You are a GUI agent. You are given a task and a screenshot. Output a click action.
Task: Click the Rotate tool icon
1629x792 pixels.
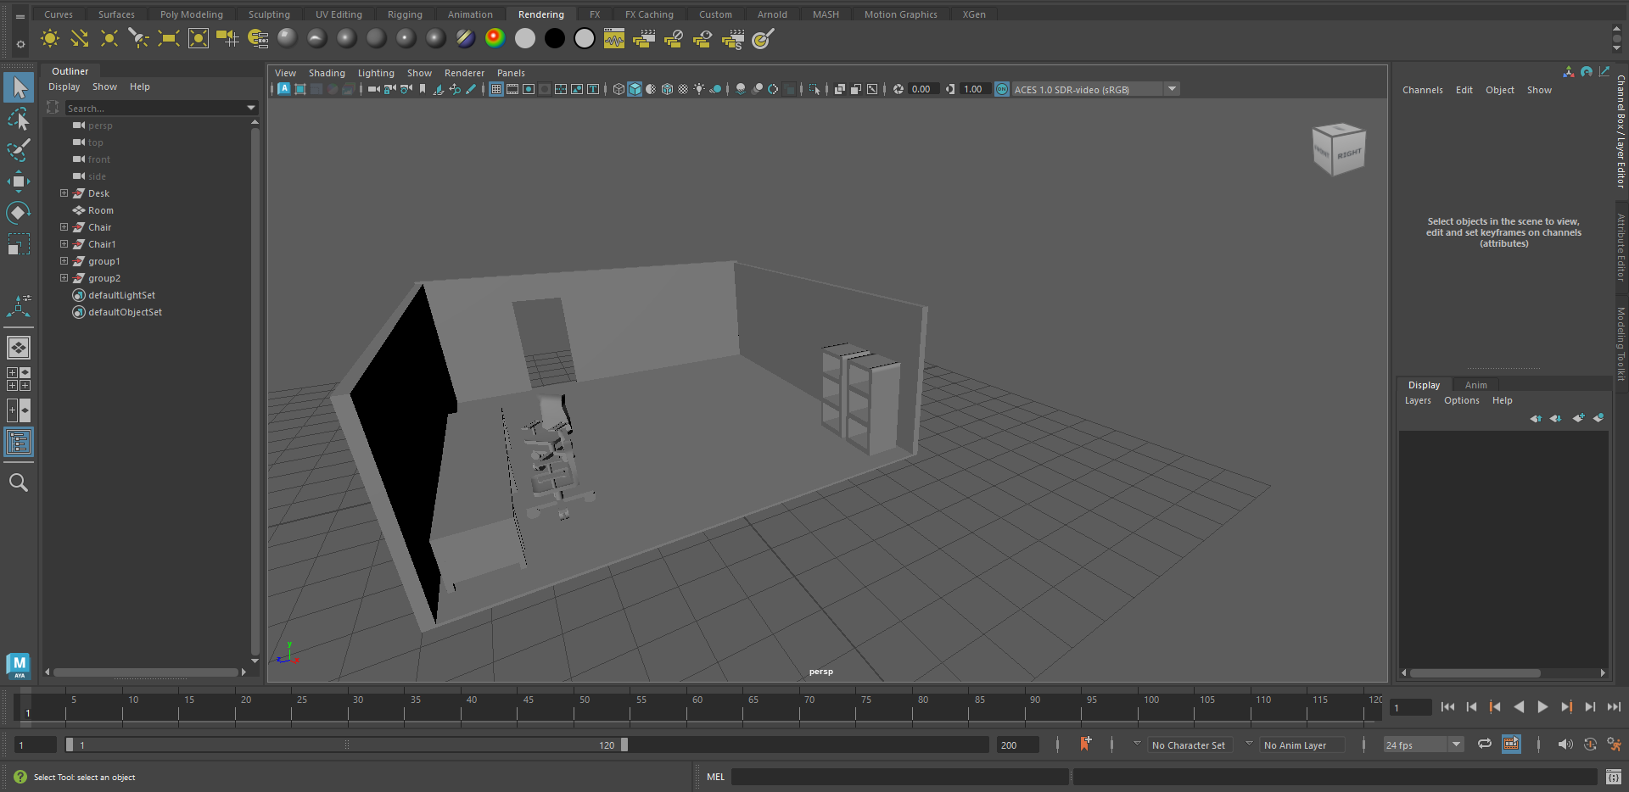click(x=18, y=212)
